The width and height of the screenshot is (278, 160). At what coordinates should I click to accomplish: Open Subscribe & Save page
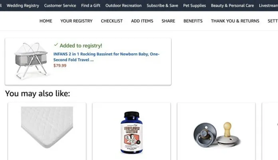(x=162, y=6)
